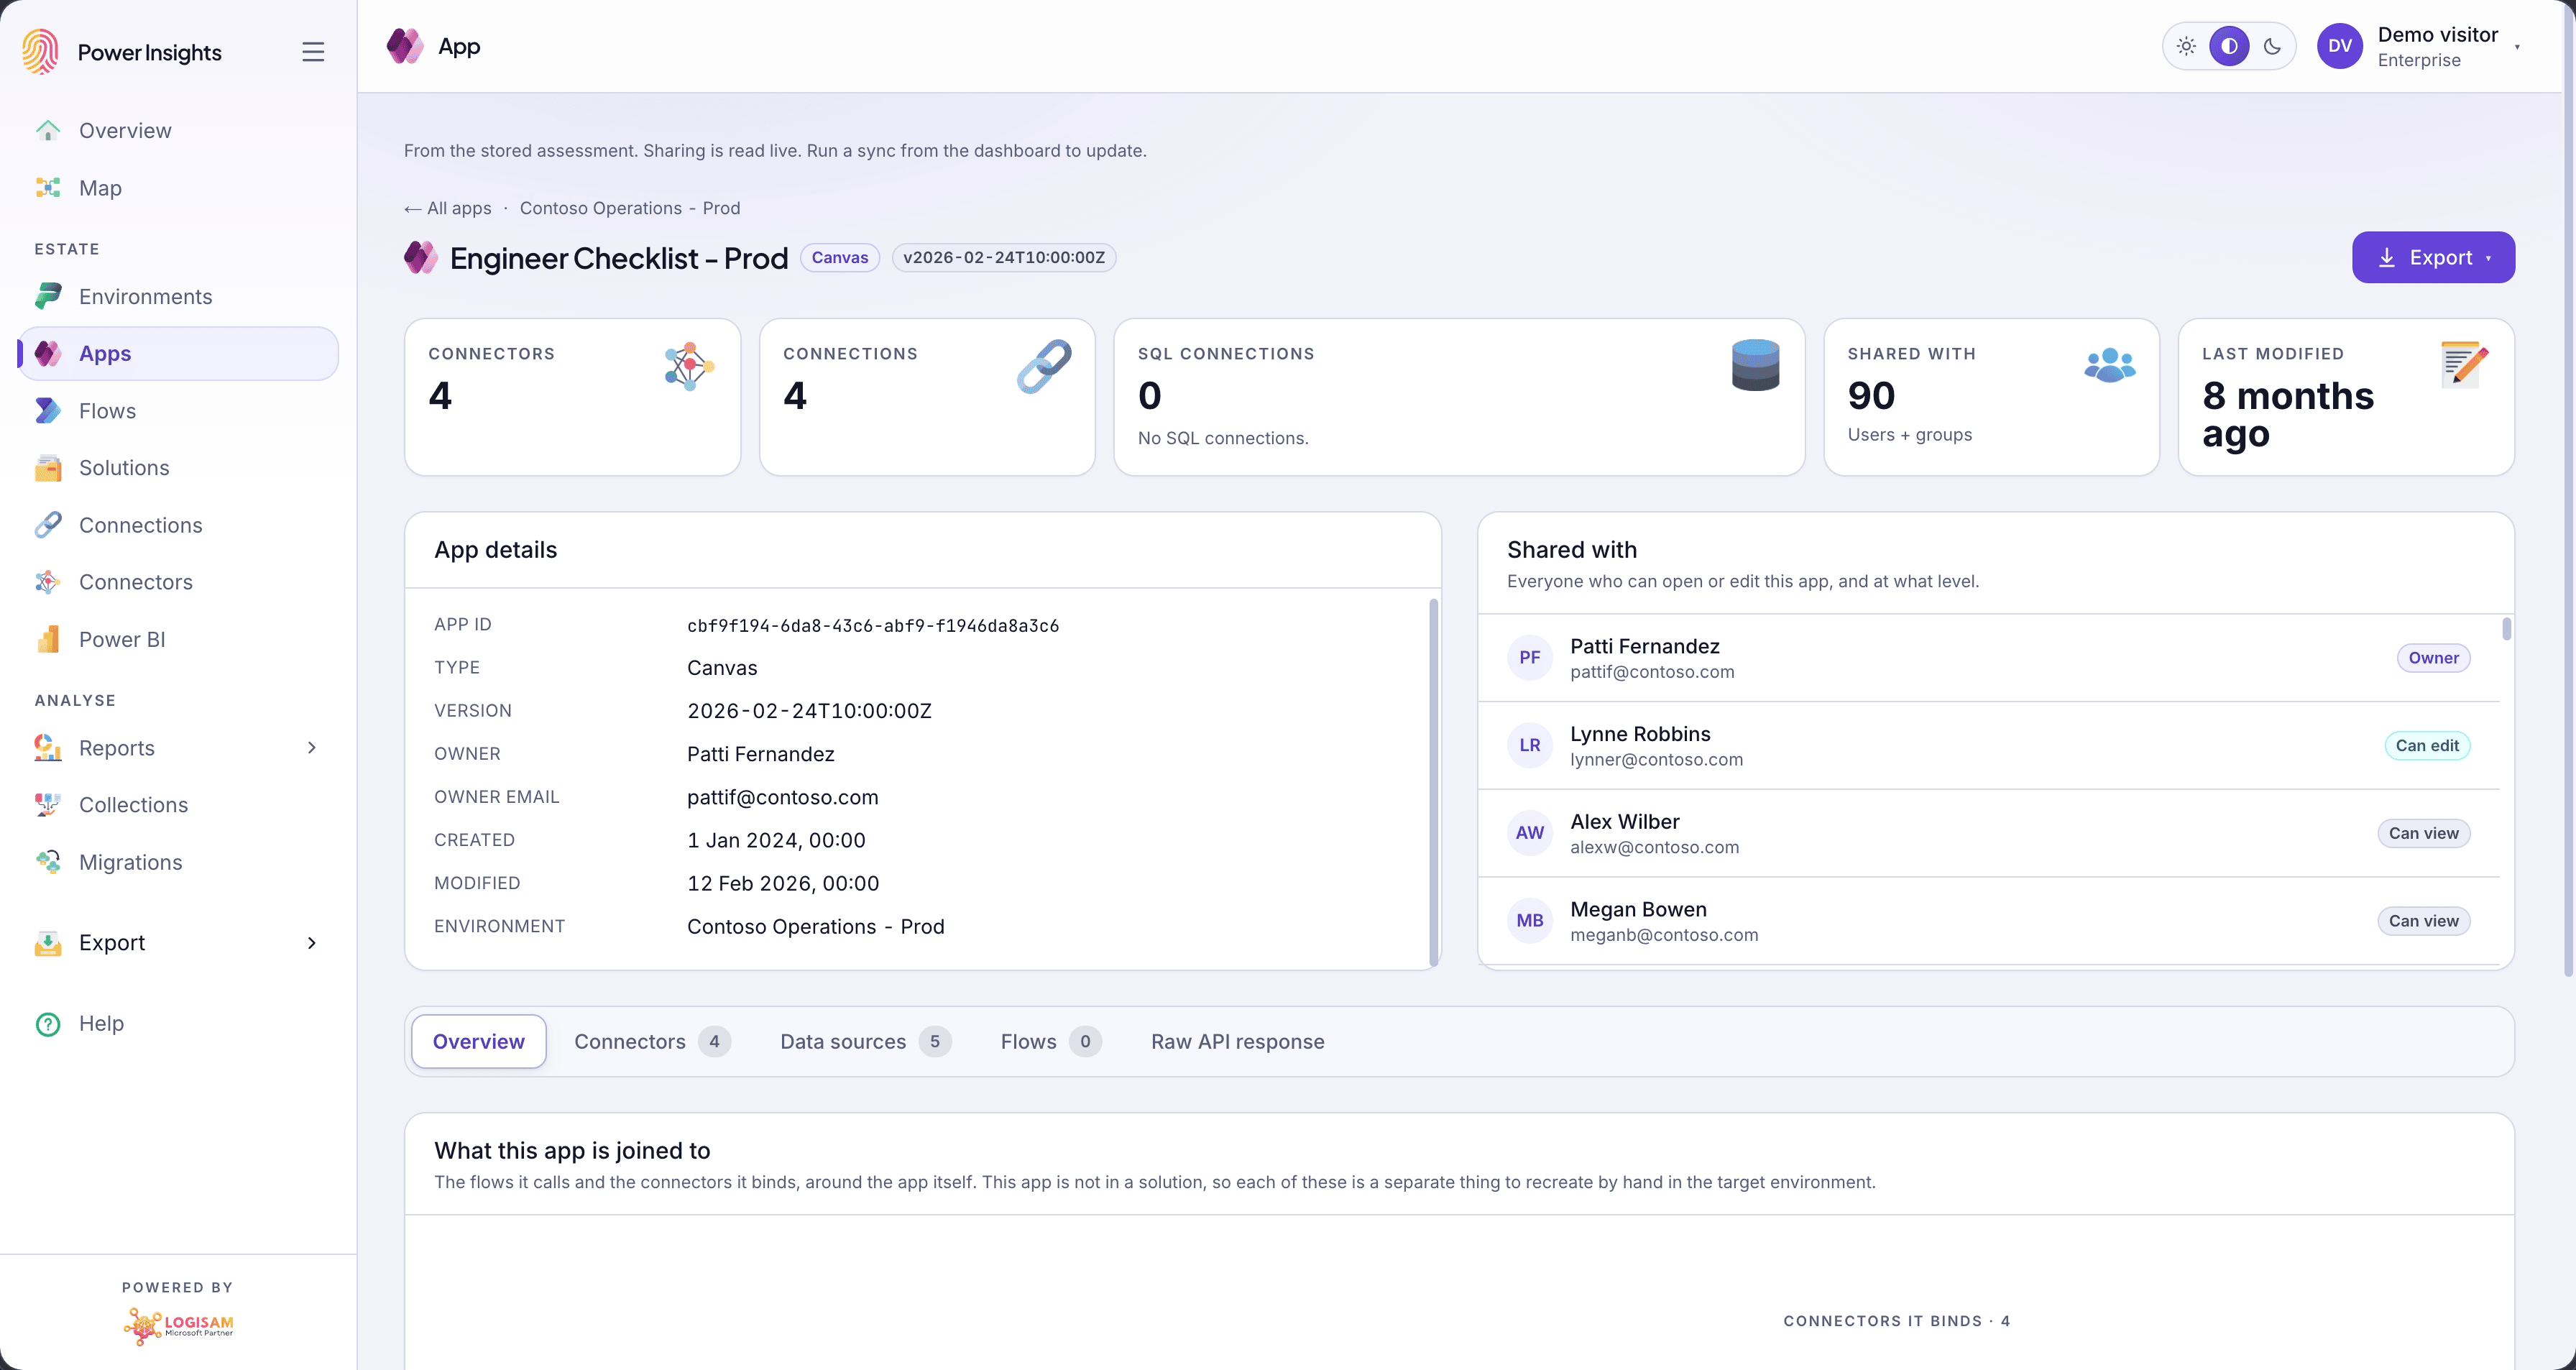Expand the sidebar Export submenu chevron

312,943
